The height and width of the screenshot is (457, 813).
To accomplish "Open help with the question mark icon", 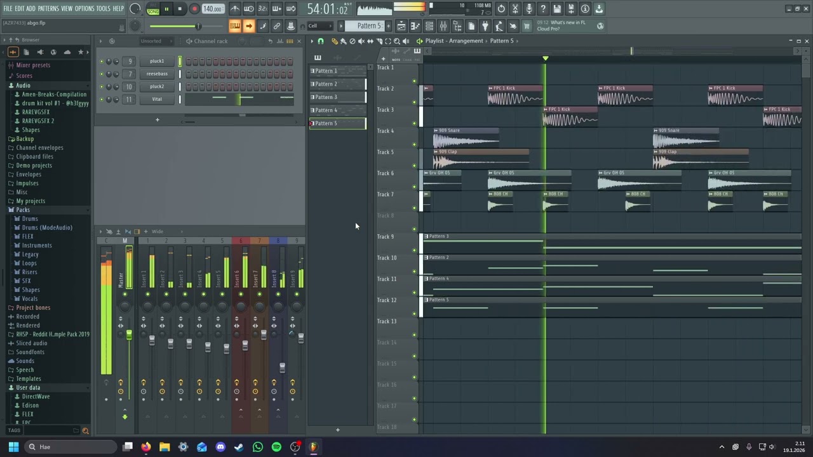I will 543,9.
